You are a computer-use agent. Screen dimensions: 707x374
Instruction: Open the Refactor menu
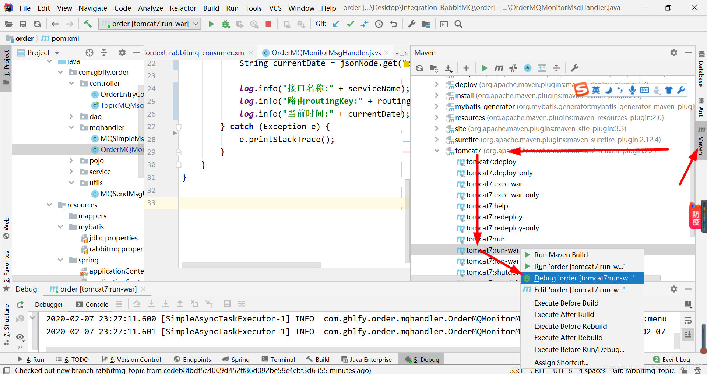coord(183,8)
